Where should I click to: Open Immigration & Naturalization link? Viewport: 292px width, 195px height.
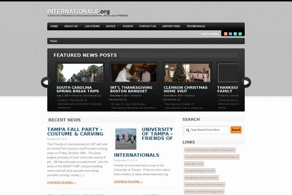(x=201, y=177)
